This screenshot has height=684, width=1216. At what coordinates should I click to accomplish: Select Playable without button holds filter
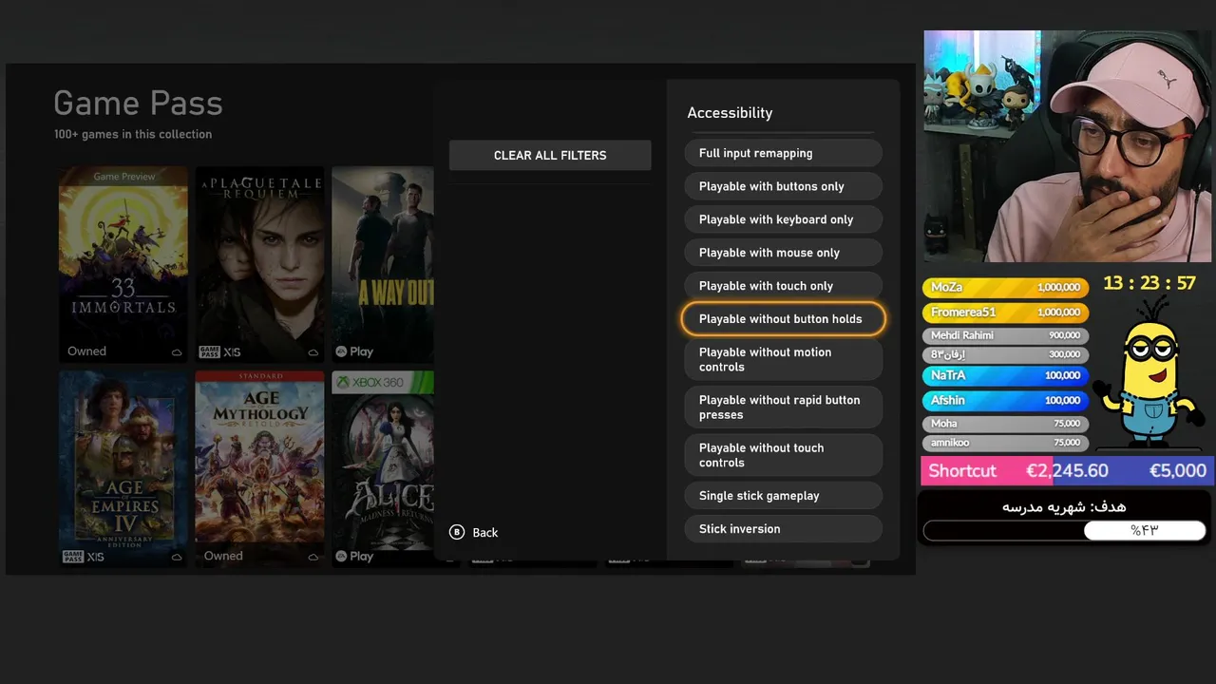pyautogui.click(x=783, y=319)
